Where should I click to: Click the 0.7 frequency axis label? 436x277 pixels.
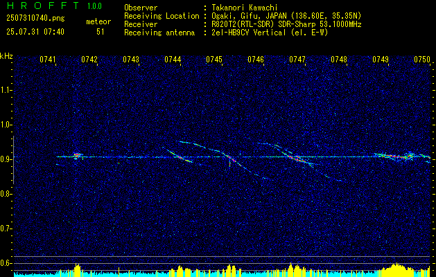[x=6, y=229]
